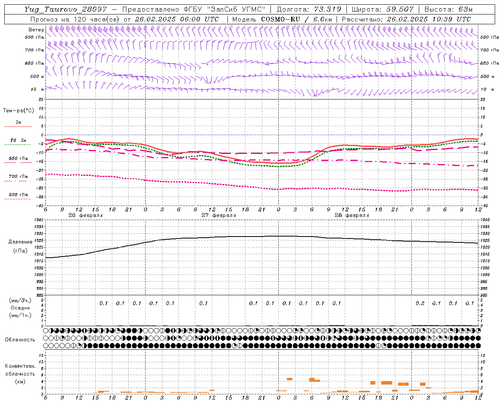This screenshot has height=401, width=501.
Task: Click the 28 февраля date label
Action: click(352, 215)
